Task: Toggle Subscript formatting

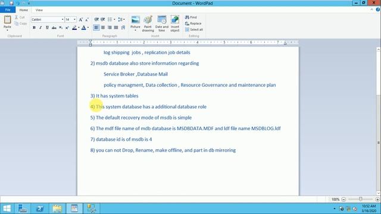Action: (x=61, y=28)
